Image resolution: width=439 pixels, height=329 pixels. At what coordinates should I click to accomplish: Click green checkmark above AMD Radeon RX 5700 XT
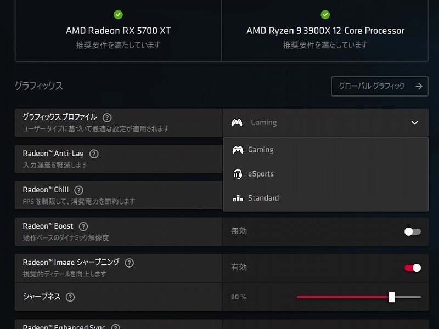pyautogui.click(x=118, y=15)
